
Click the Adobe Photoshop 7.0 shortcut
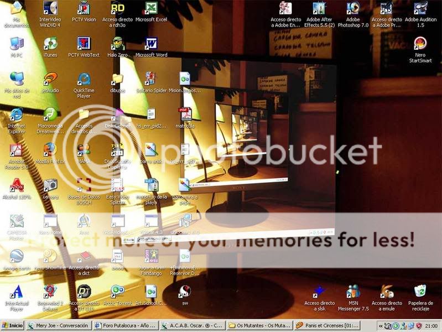[x=353, y=9]
